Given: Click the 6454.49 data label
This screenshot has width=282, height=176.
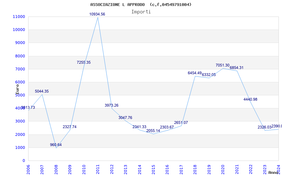Looking at the screenshot, I should tap(195, 73).
